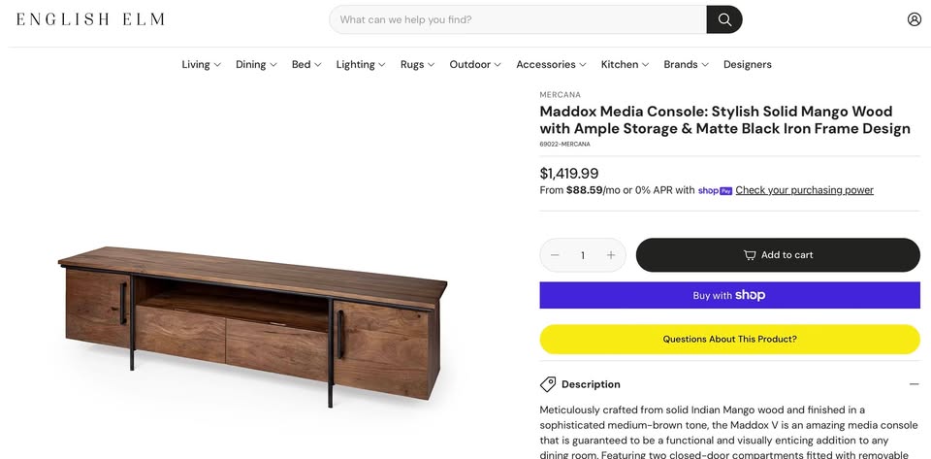931x459 pixels.
Task: Click Questions About This Product button
Action: 729,340
